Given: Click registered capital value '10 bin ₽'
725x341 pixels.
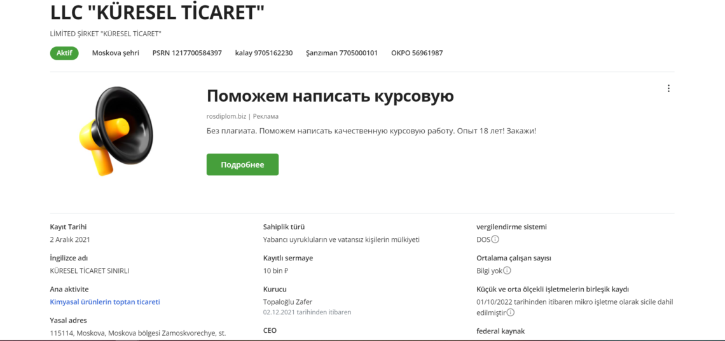Looking at the screenshot, I should 276,271.
